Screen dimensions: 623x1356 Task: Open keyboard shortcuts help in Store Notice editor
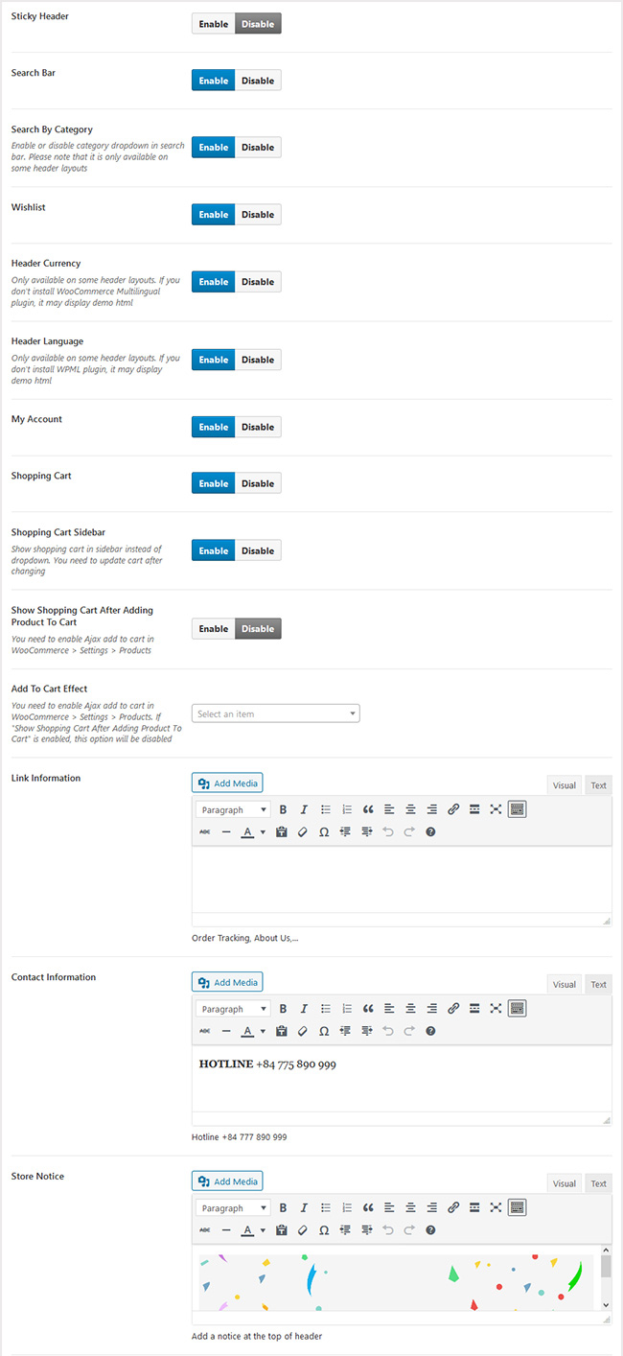coord(430,1230)
